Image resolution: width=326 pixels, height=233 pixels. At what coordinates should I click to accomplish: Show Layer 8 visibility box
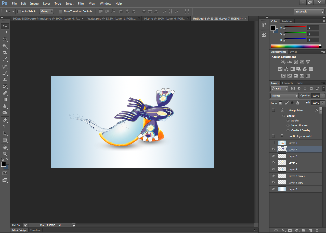pyautogui.click(x=273, y=143)
